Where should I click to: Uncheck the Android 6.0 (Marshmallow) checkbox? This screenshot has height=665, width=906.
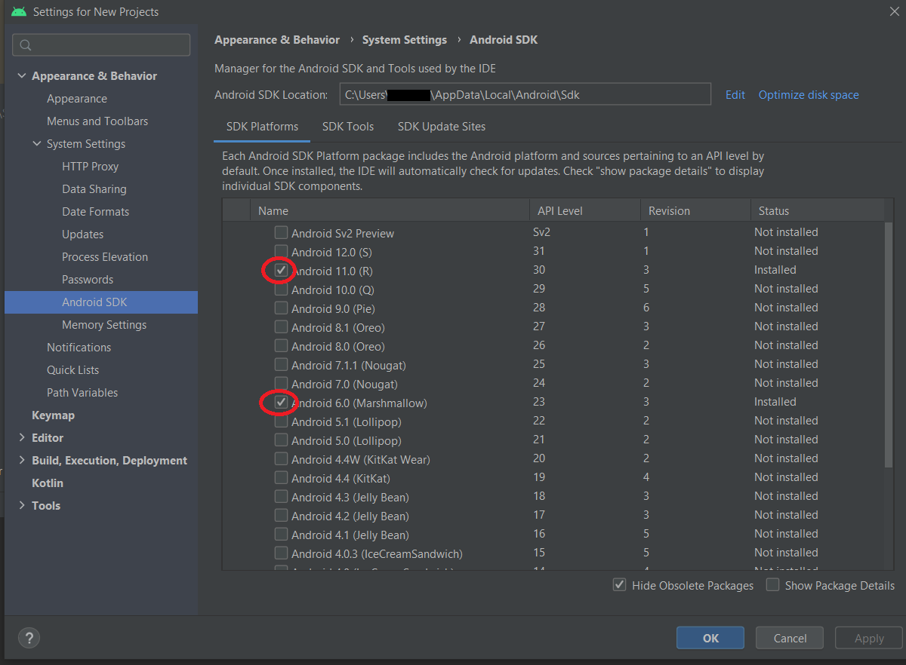[x=281, y=402]
